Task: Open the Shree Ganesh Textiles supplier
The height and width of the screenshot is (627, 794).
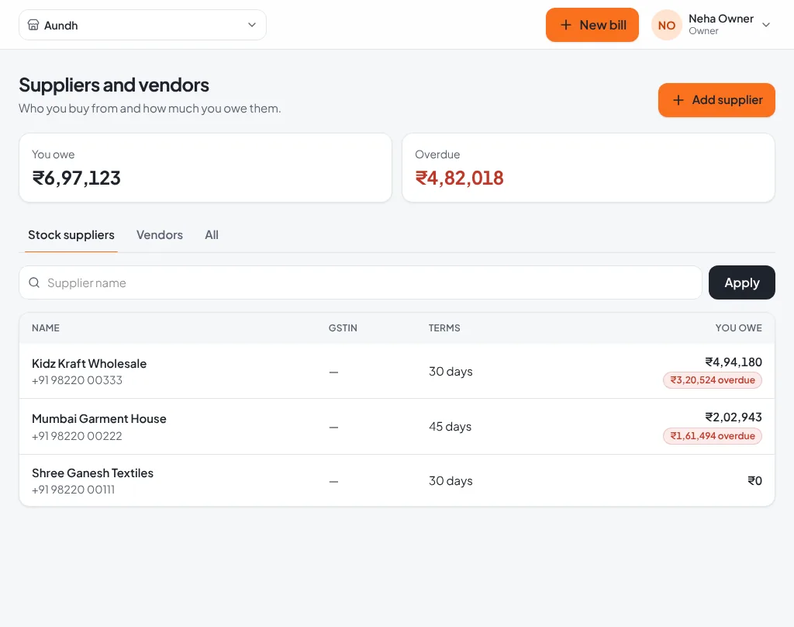Action: click(93, 473)
